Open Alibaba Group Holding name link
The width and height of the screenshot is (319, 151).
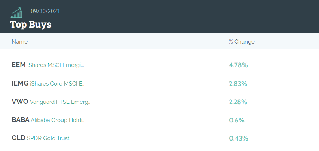pyautogui.click(x=58, y=120)
